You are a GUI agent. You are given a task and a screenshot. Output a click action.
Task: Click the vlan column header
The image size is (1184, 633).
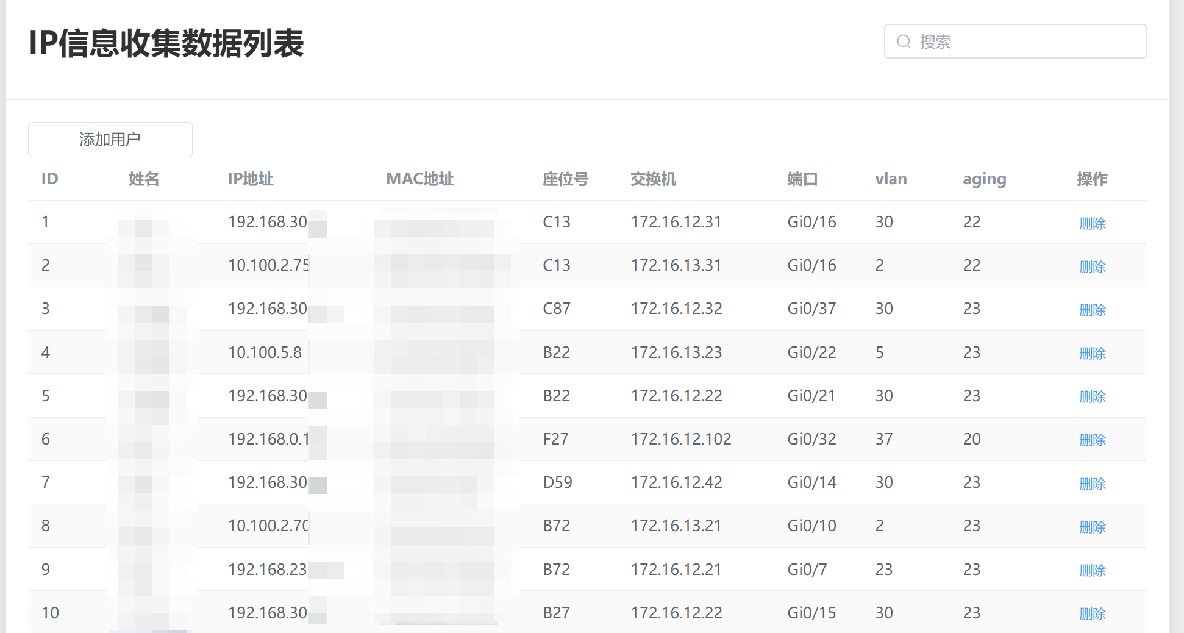click(891, 179)
